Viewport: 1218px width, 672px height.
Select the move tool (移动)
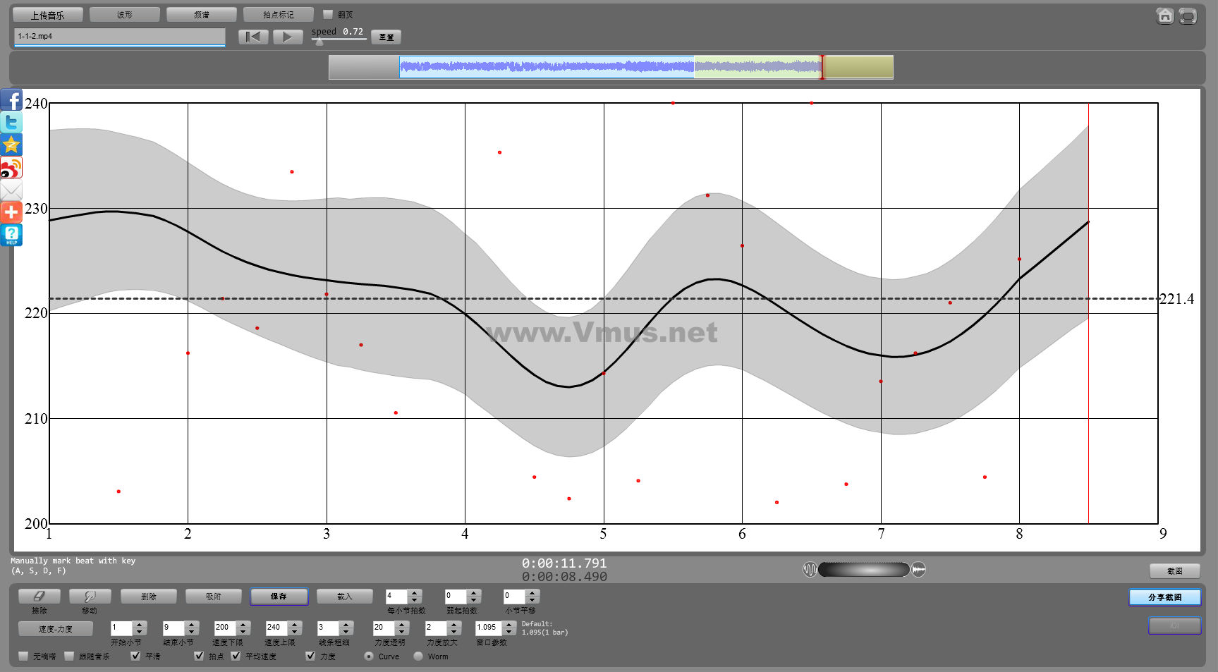pyautogui.click(x=90, y=597)
